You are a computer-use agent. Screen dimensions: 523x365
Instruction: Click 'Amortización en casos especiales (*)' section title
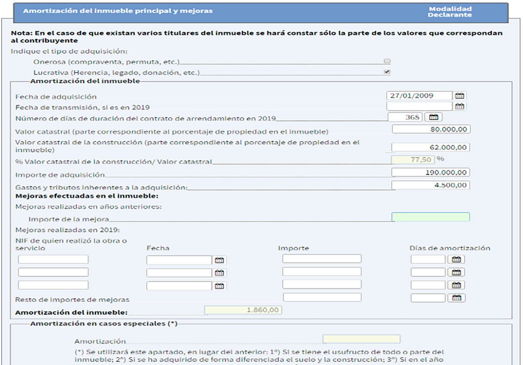104,324
